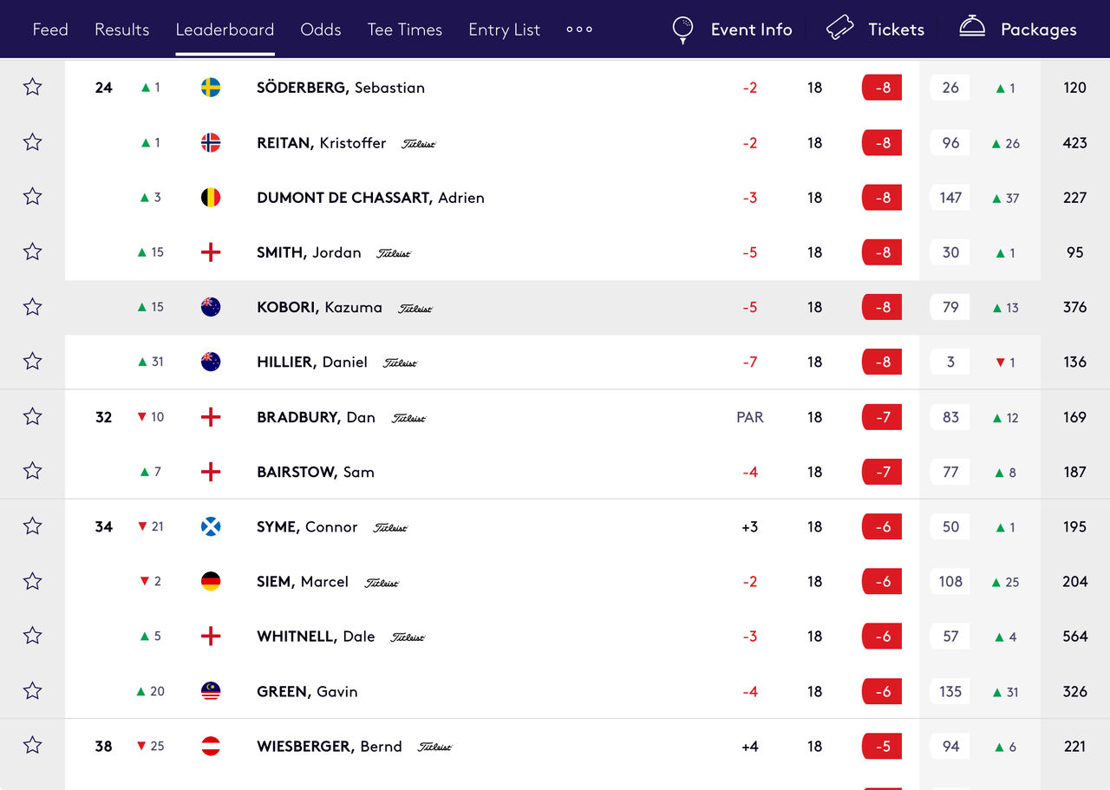This screenshot has width=1110, height=790.
Task: Click Scotland flag beside Connor Syme
Action: [211, 526]
